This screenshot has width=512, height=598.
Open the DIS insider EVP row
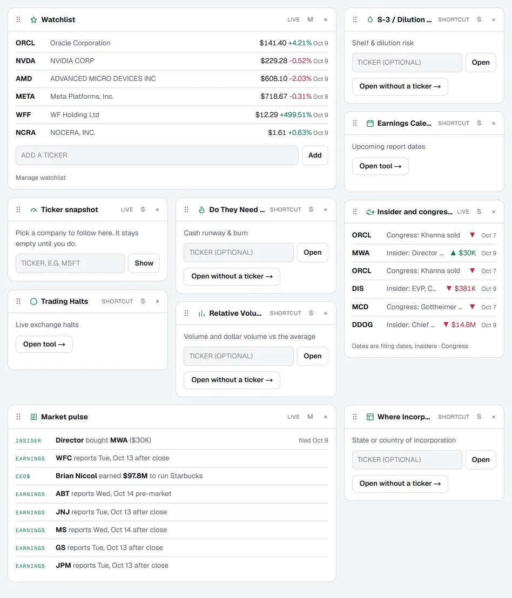(x=424, y=289)
